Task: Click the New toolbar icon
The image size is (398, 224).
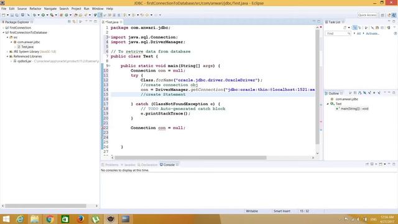Action: [x=3, y=15]
